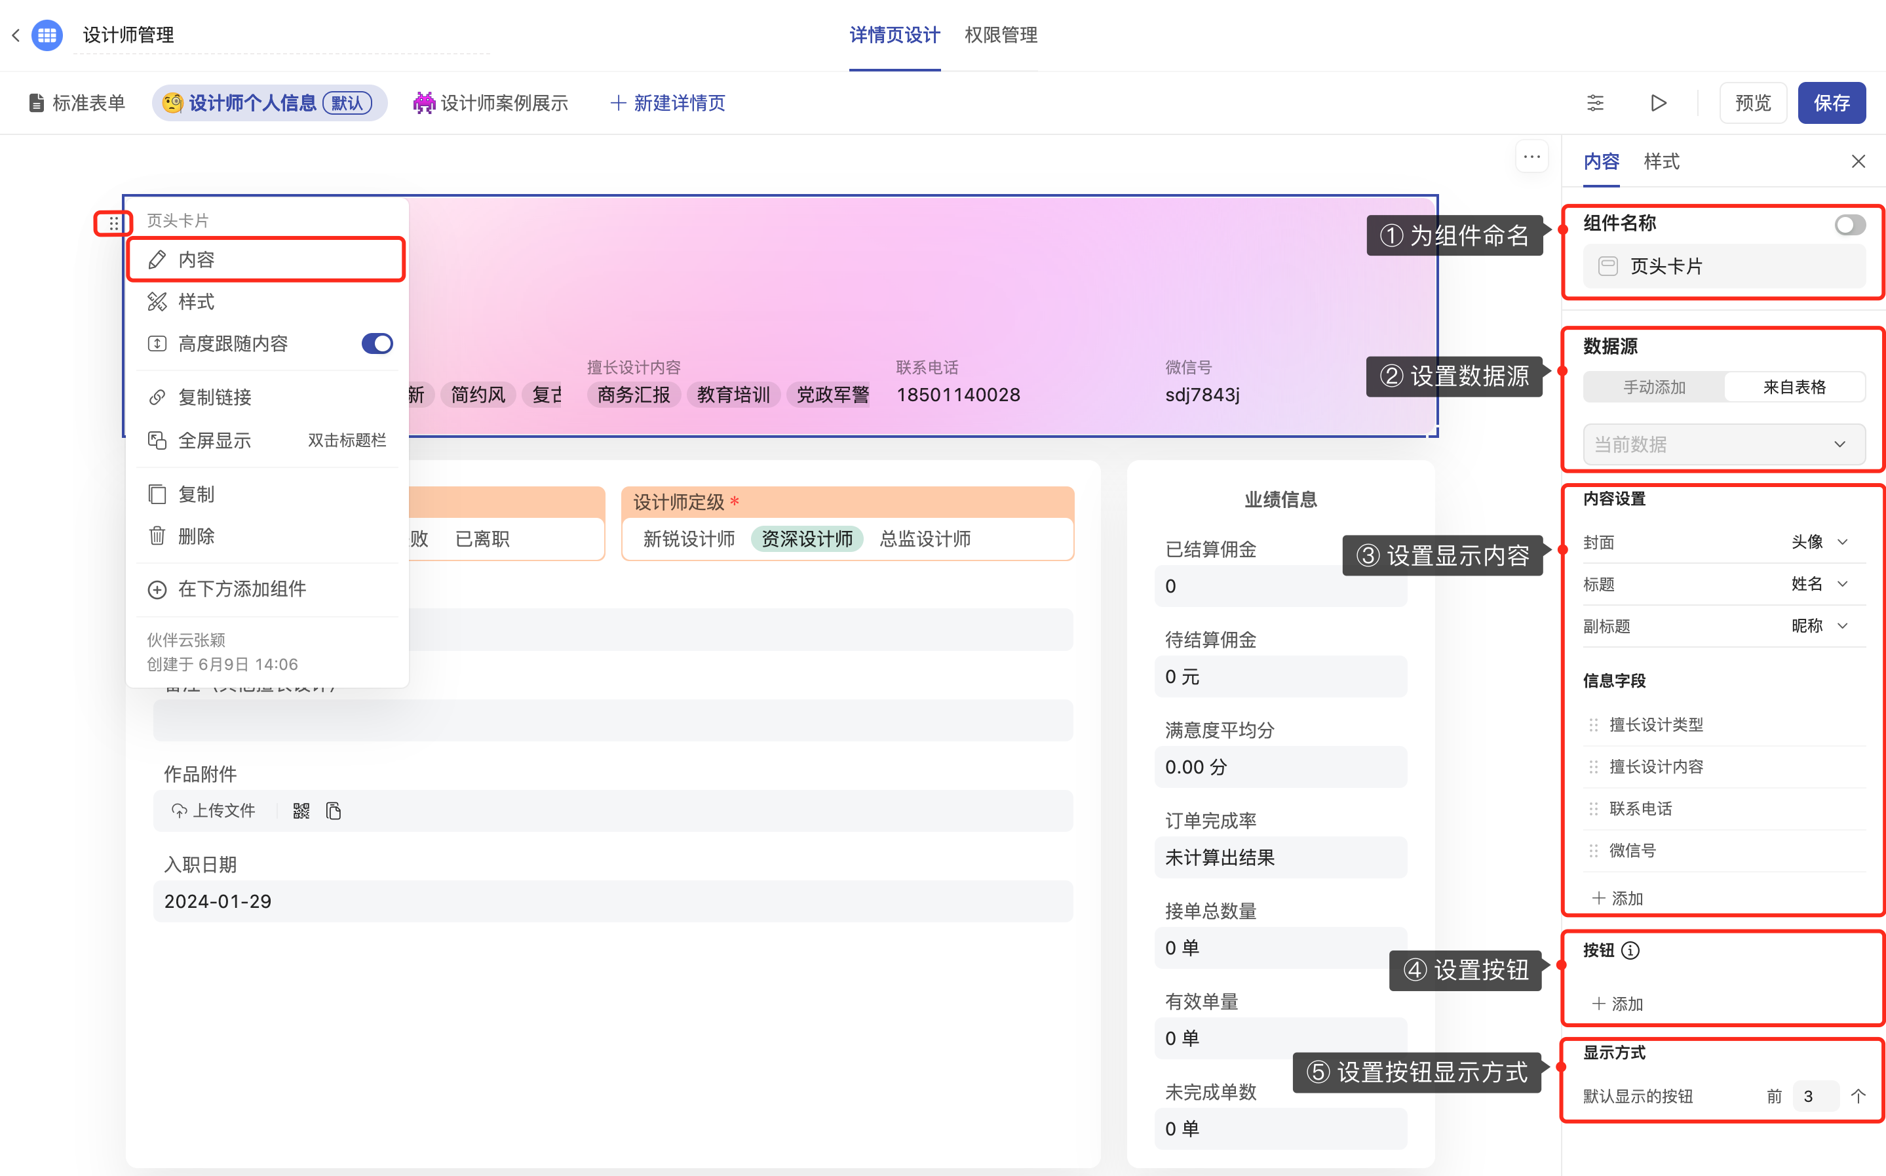Choose 全屏显示 in the context menu
The image size is (1886, 1176).
[x=266, y=441]
